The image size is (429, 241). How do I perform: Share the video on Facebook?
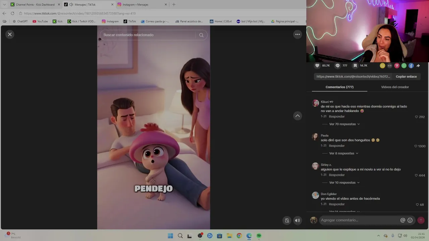[411, 66]
